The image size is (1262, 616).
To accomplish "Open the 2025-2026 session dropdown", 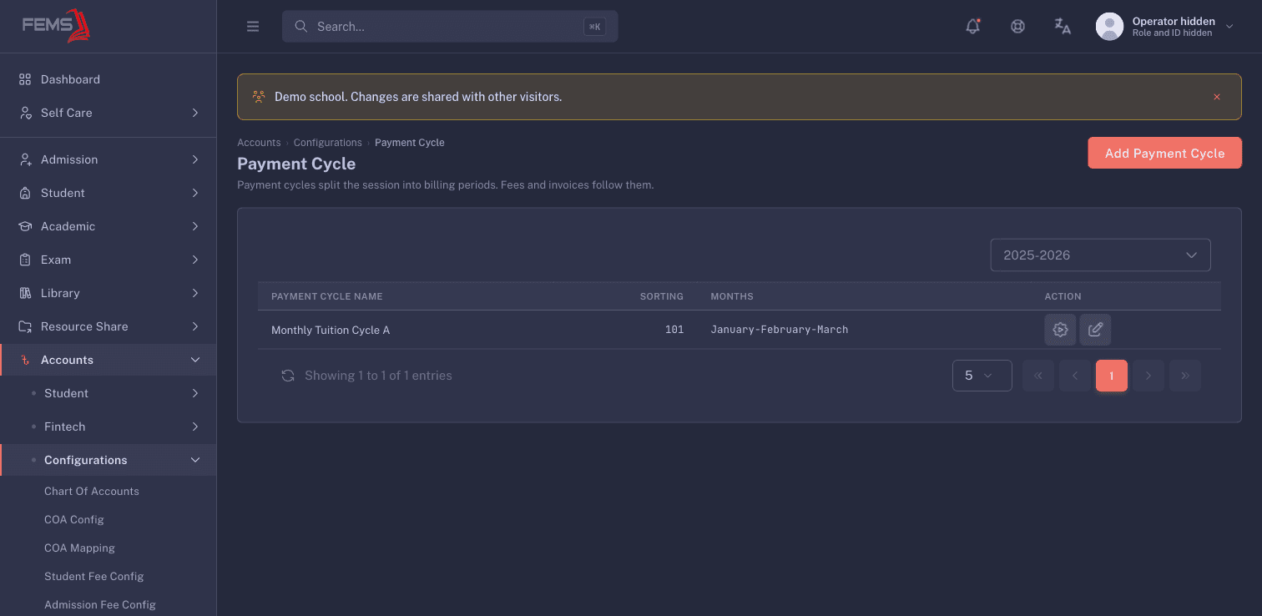I will pyautogui.click(x=1100, y=255).
